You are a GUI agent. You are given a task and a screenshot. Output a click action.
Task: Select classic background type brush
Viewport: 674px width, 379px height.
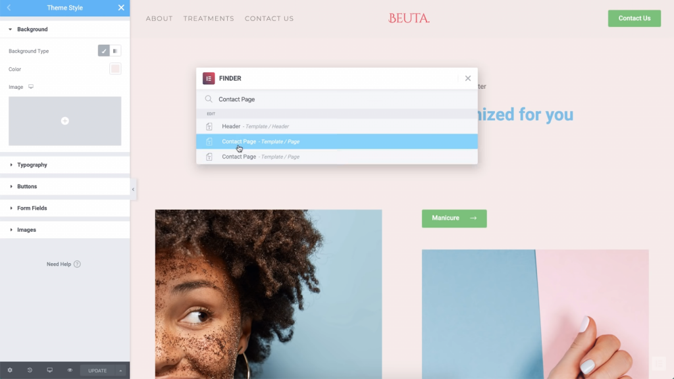103,51
